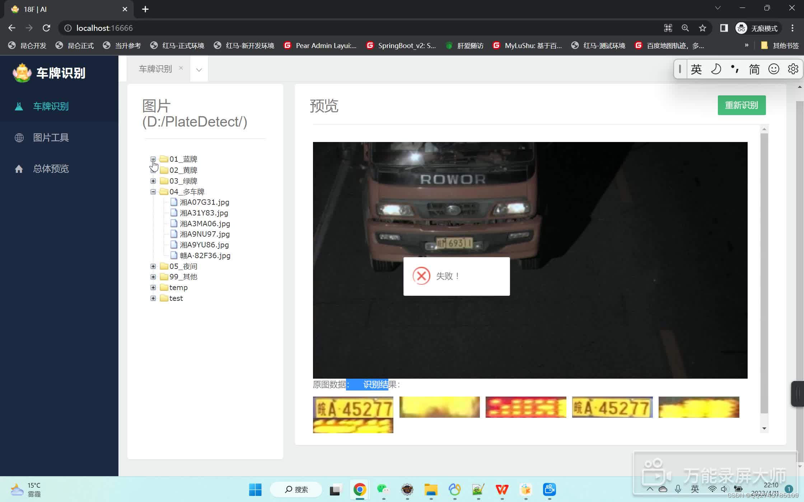Bookmark page with star icon
The width and height of the screenshot is (804, 502).
pyautogui.click(x=702, y=28)
